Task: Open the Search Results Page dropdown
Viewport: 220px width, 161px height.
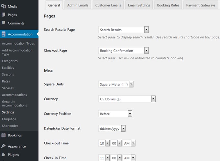Action: click(x=124, y=30)
